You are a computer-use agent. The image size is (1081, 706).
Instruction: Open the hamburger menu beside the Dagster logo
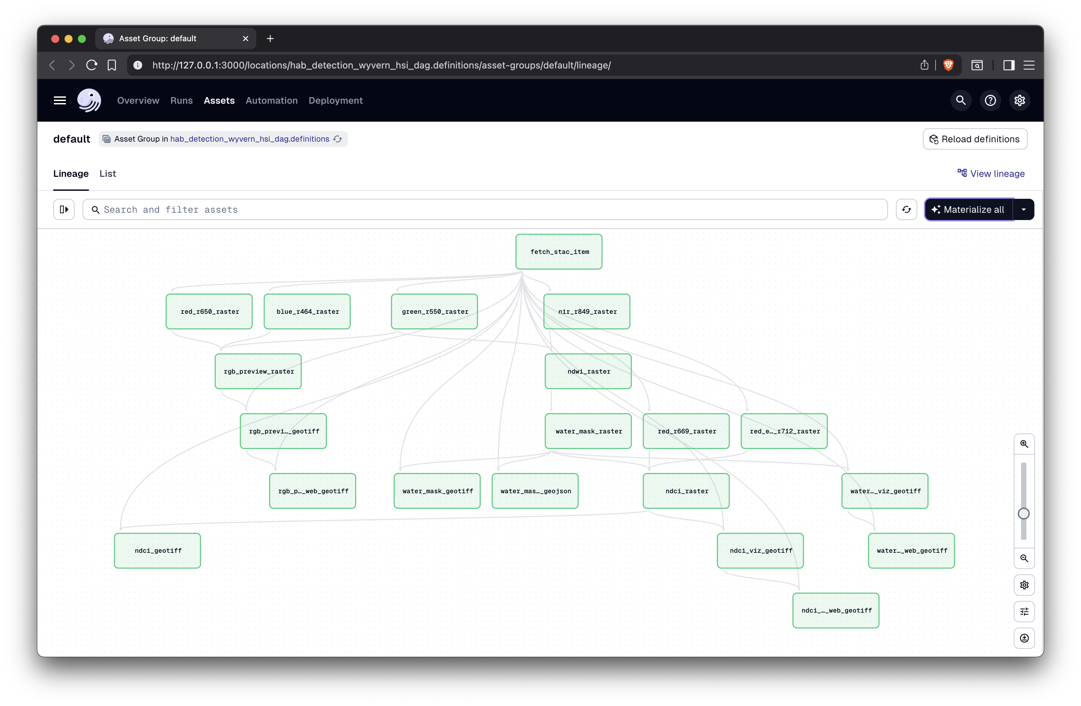click(x=60, y=100)
